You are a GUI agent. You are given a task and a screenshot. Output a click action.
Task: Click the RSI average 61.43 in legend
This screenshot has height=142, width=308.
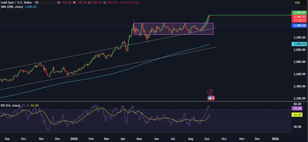pos(34,106)
